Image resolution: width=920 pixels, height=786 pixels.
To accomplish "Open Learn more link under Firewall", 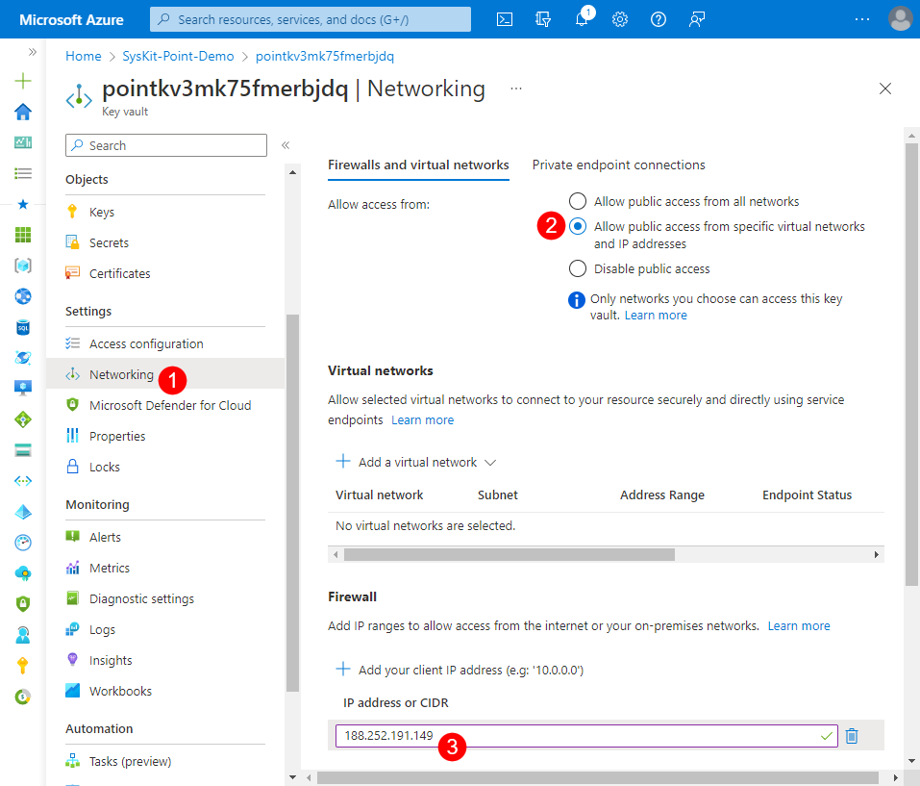I will click(798, 625).
